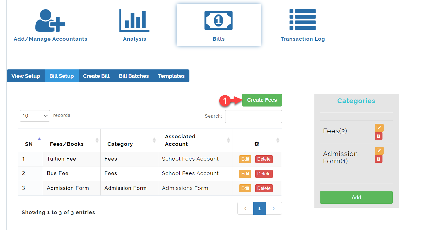This screenshot has height=230, width=431.
Task: Go to previous page arrow
Action: point(245,208)
